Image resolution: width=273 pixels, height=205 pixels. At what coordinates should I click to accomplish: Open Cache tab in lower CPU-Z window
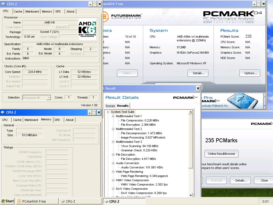[x=17, y=120]
